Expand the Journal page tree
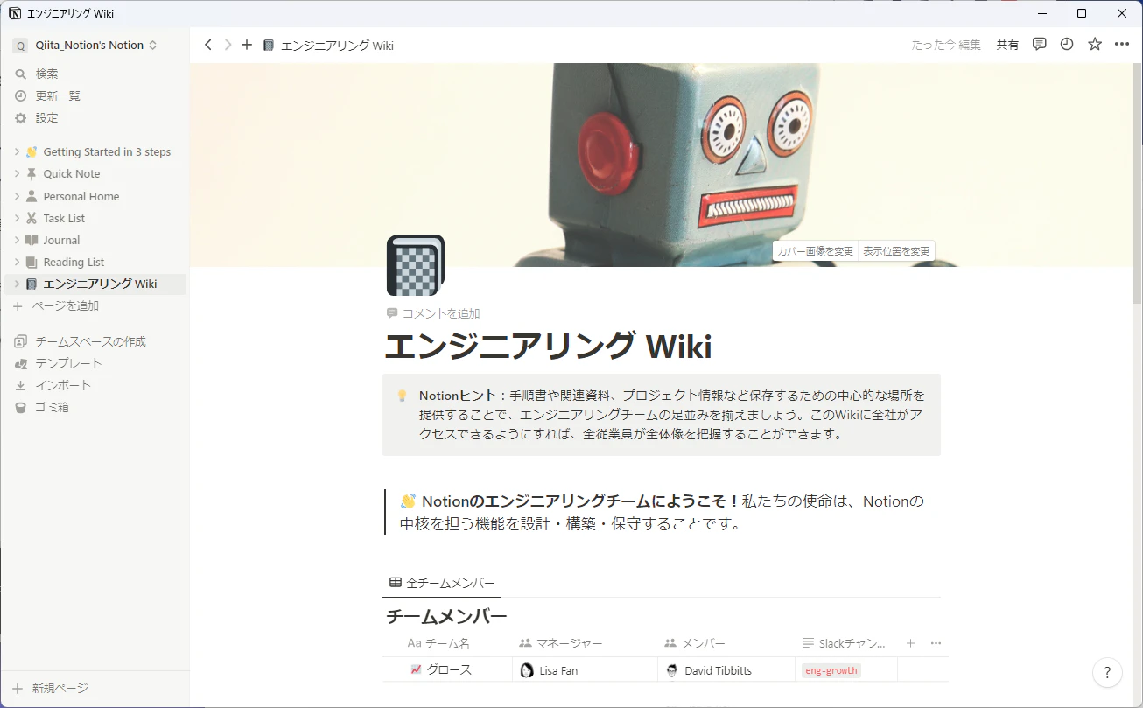The height and width of the screenshot is (708, 1143). pos(17,240)
